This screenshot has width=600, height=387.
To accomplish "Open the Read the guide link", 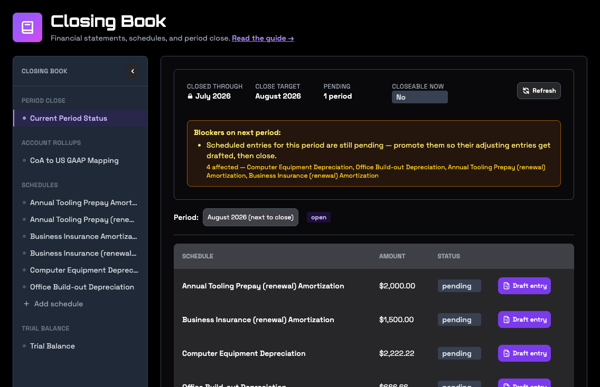I will pyautogui.click(x=263, y=38).
